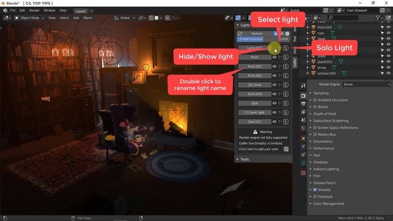393x221 pixels.
Task: Collapse the Lights panel
Action: [244, 25]
